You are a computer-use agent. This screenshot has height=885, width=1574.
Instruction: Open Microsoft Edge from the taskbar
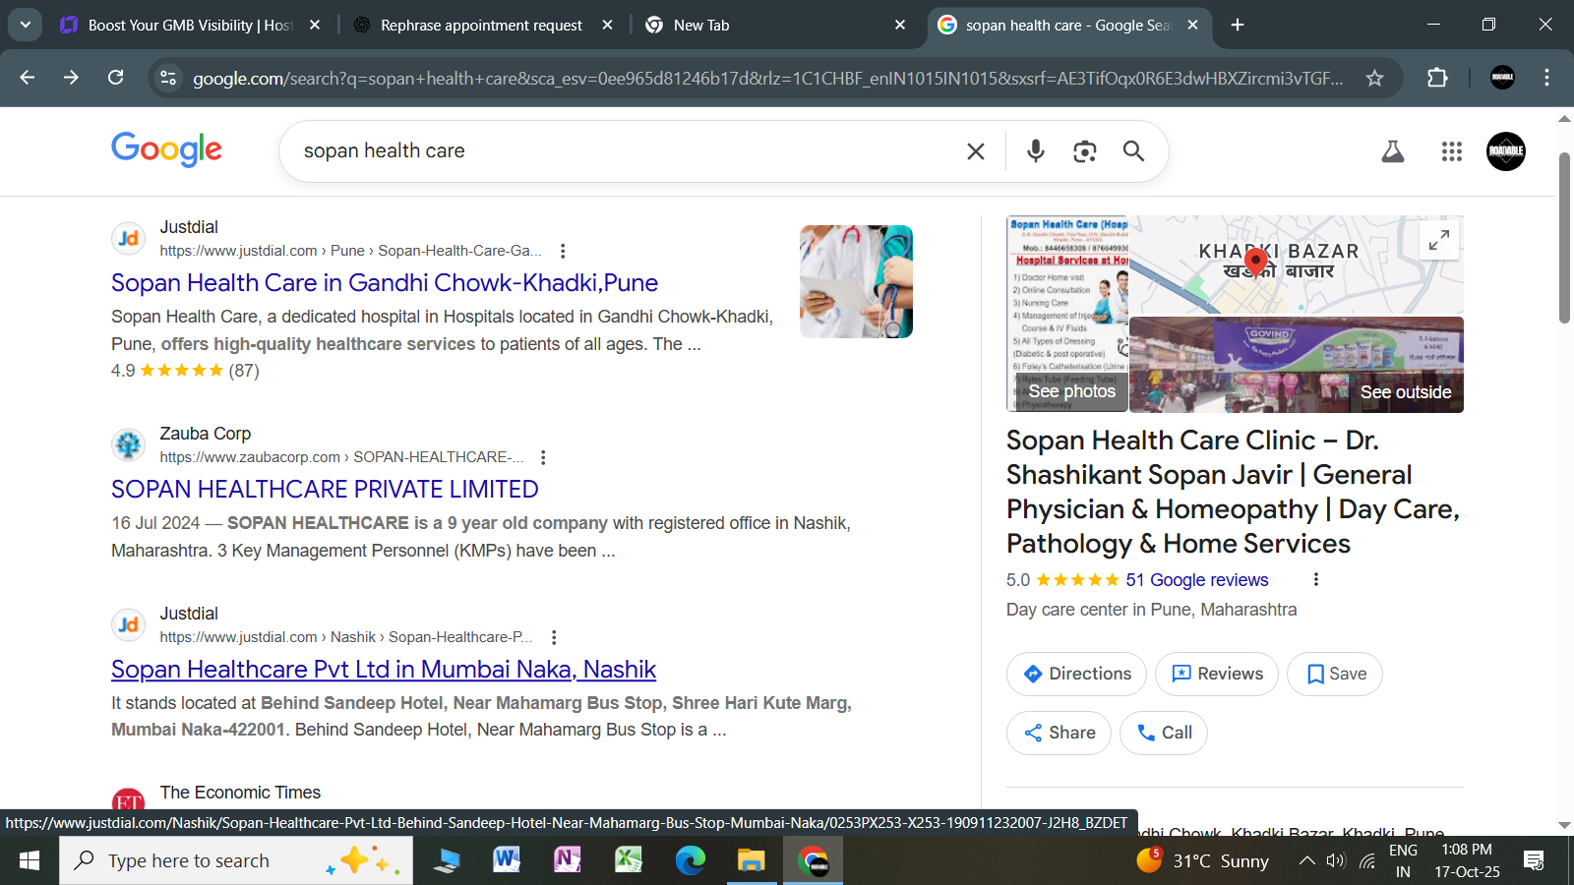tap(691, 860)
